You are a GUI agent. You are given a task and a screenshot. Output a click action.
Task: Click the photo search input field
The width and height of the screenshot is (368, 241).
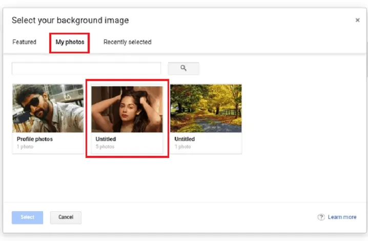[x=87, y=68]
